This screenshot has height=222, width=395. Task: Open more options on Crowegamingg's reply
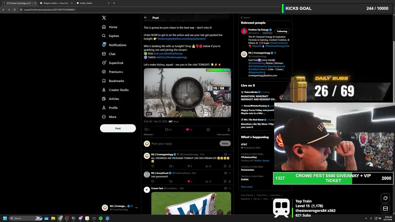229,154
